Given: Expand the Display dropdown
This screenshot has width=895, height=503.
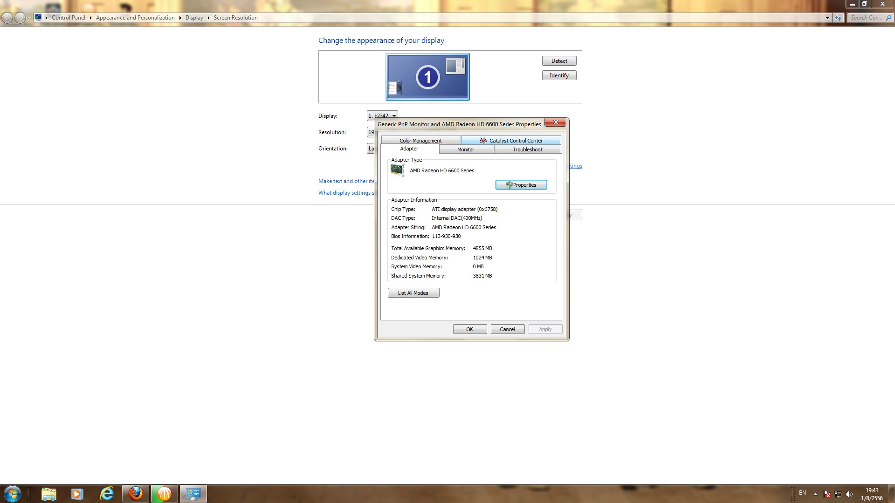Looking at the screenshot, I should click(x=394, y=116).
